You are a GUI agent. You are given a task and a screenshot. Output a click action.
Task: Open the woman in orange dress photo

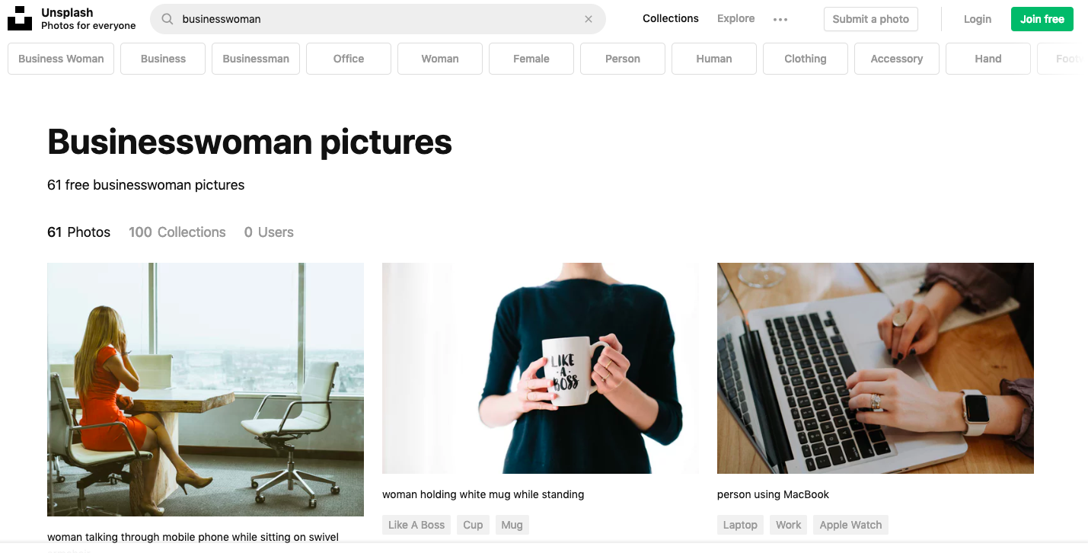[206, 389]
